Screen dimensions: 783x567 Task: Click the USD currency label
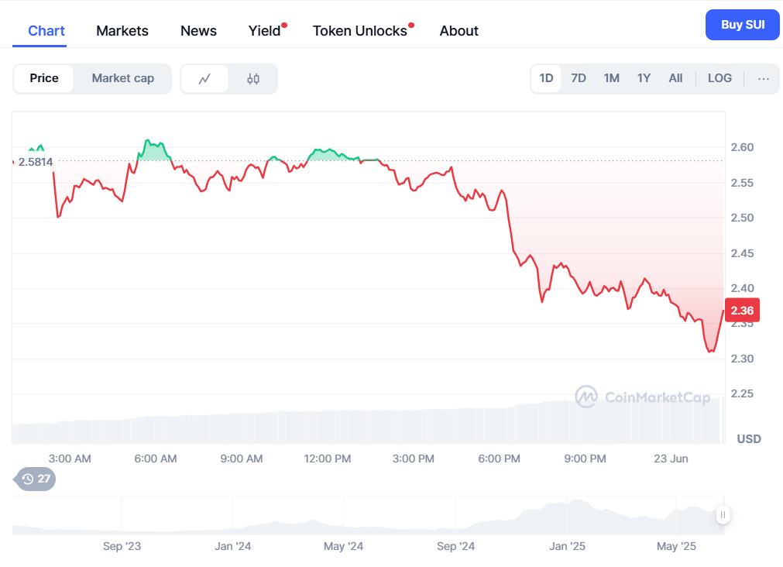749,439
